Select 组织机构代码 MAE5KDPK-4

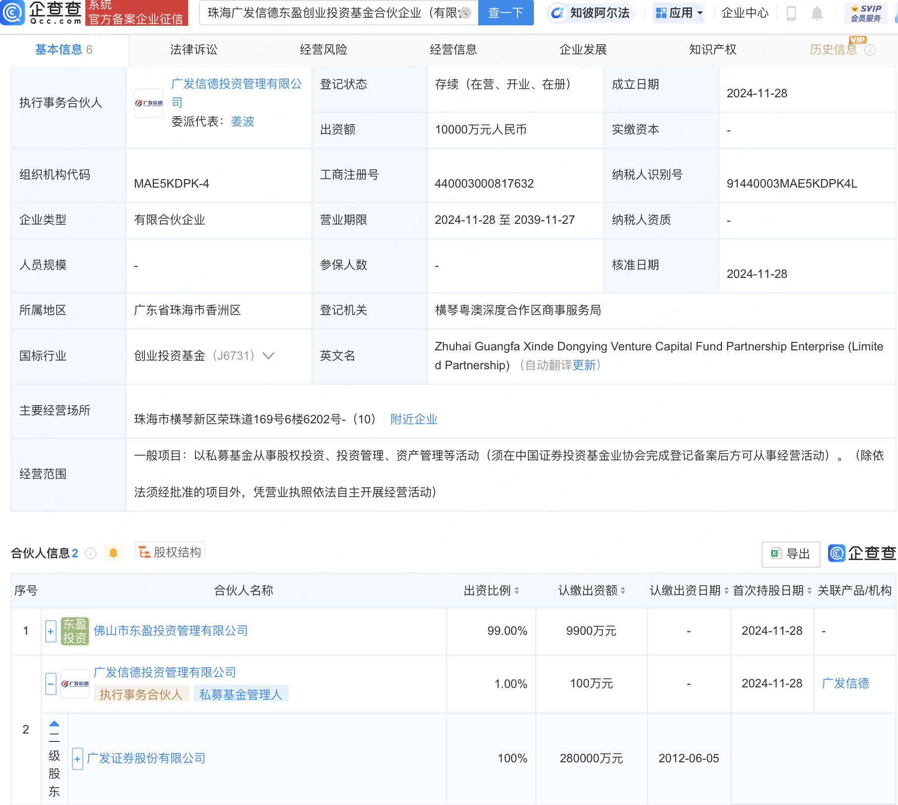[x=172, y=184]
